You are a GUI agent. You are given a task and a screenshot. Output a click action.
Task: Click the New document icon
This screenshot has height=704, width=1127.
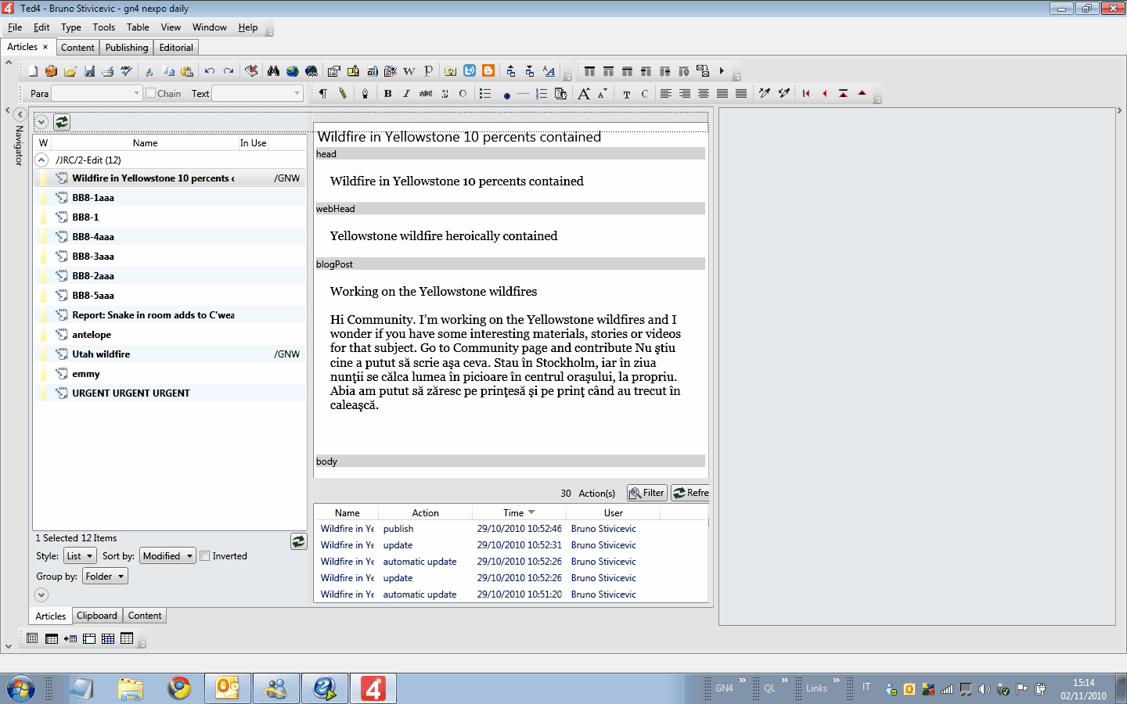tap(33, 71)
